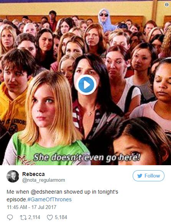The height and width of the screenshot is (224, 171).
Task: Open the #GameOfThrones hashtag
Action: (49, 199)
